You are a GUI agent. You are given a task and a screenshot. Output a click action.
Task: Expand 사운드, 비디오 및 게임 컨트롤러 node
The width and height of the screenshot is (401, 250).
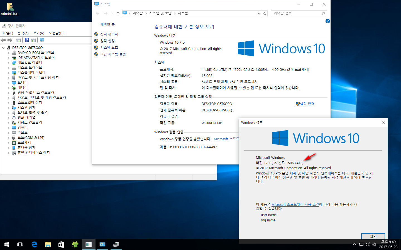8,98
